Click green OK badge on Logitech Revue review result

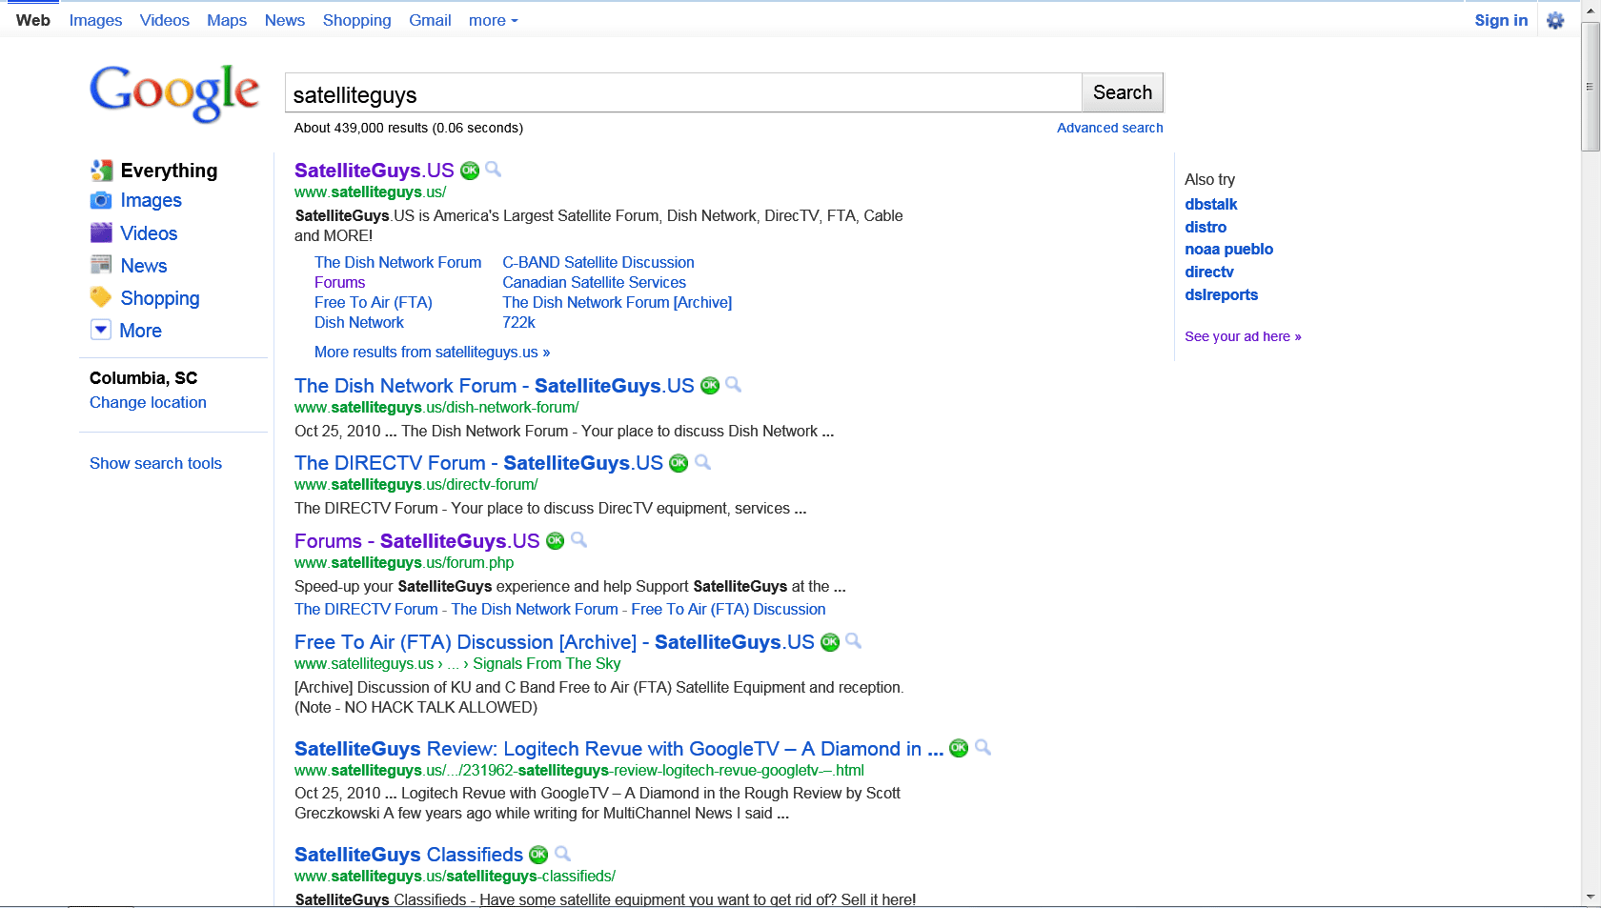tap(959, 749)
